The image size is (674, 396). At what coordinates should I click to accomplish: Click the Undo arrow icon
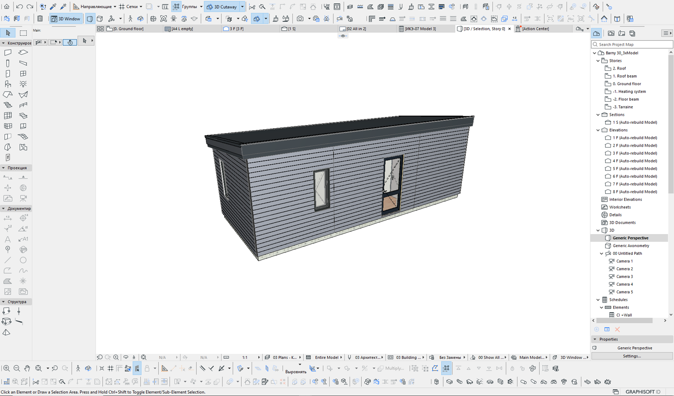tap(19, 7)
